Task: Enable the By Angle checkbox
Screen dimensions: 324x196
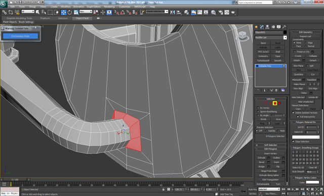Action: pyautogui.click(x=258, y=115)
